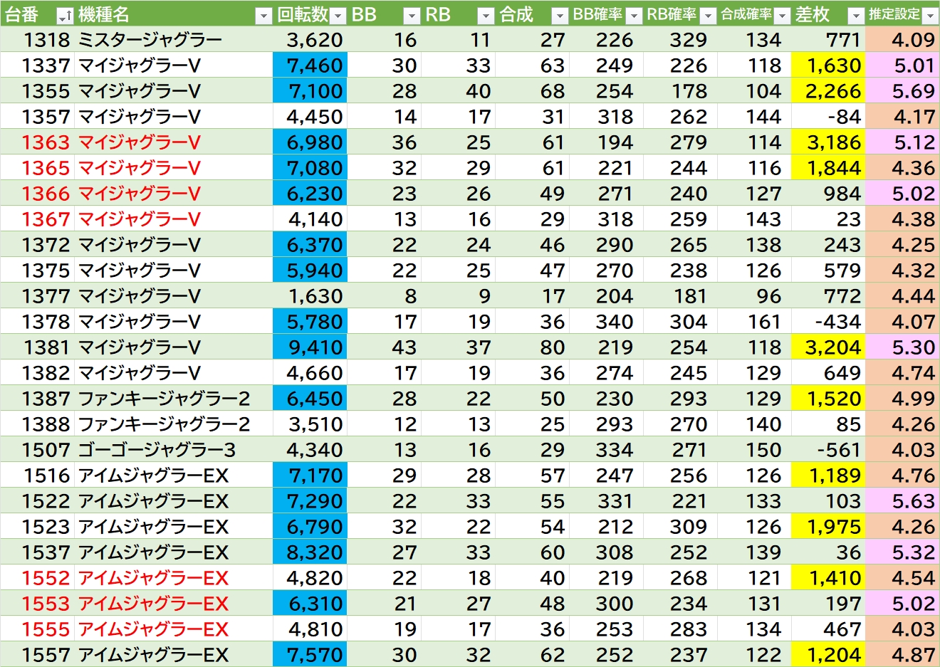Click ファンキージャグラー2 in row 1387
Viewport: 940px width, 667px height.
pyautogui.click(x=174, y=399)
